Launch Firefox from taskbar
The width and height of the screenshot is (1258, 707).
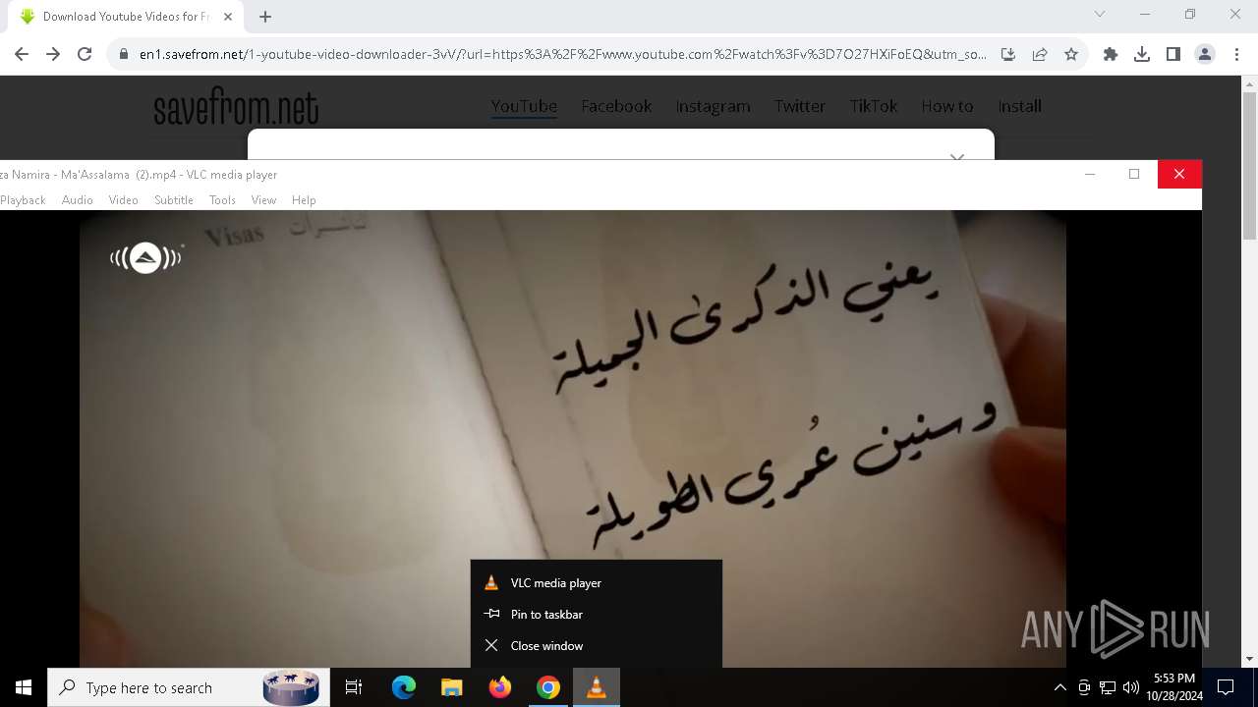click(500, 687)
